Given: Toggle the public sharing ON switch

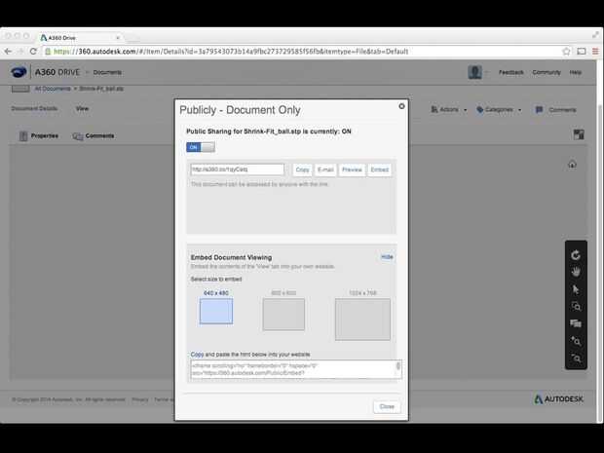Looking at the screenshot, I should click(x=201, y=147).
